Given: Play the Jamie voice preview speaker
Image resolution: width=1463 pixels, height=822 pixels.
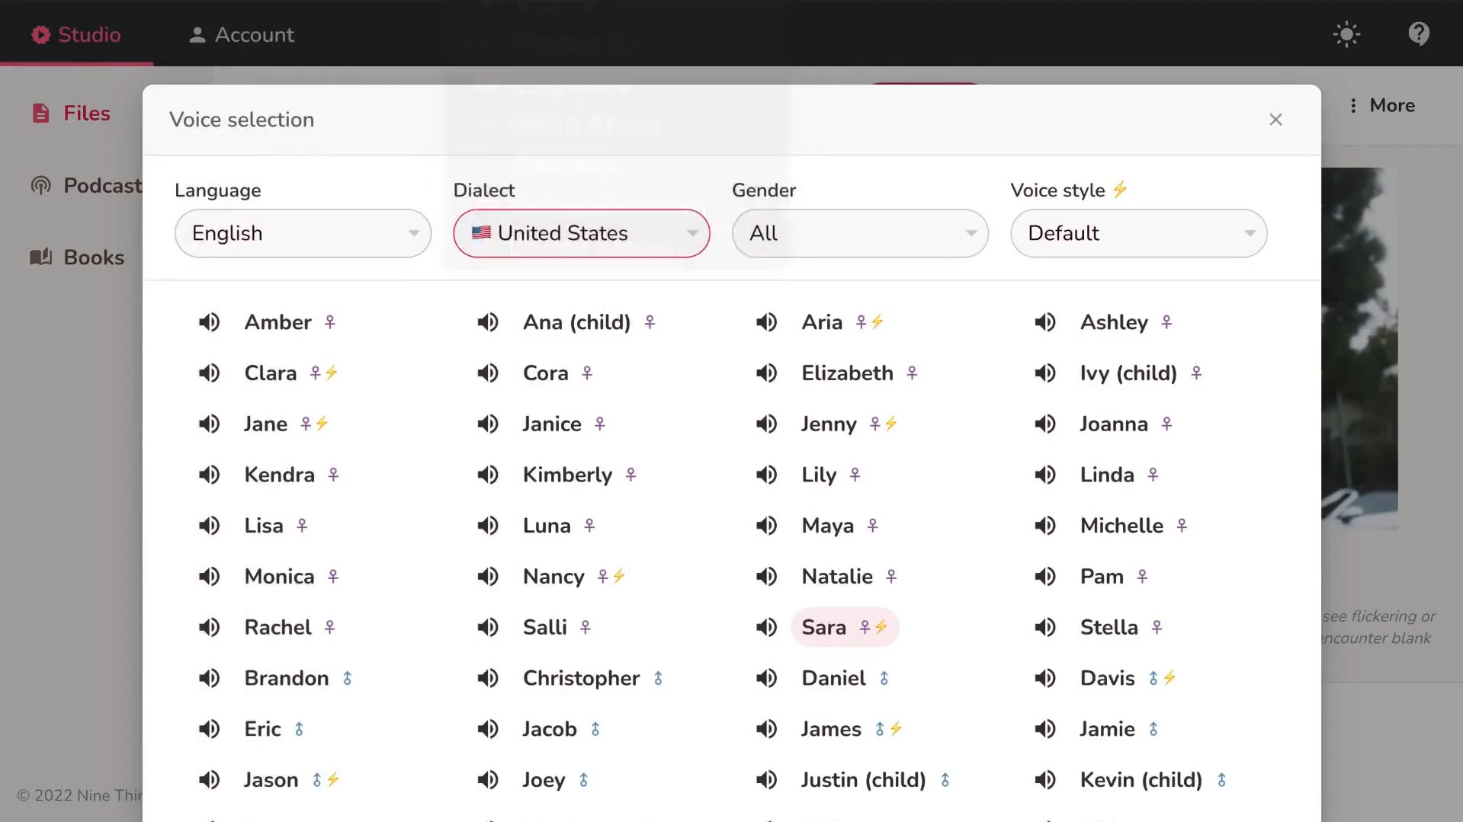Looking at the screenshot, I should (x=1045, y=729).
